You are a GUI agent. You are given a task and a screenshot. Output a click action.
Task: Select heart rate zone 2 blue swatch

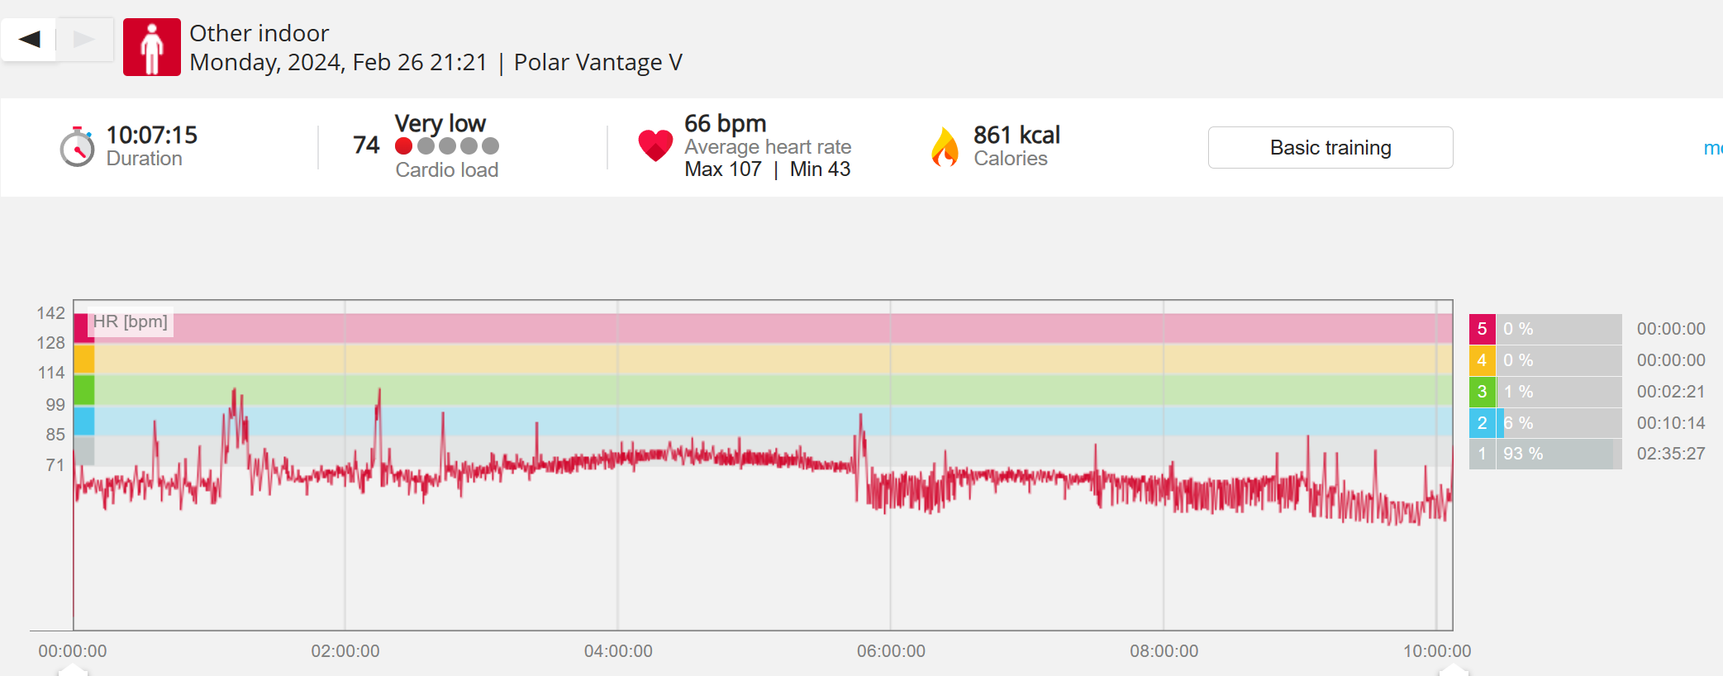coord(1482,423)
